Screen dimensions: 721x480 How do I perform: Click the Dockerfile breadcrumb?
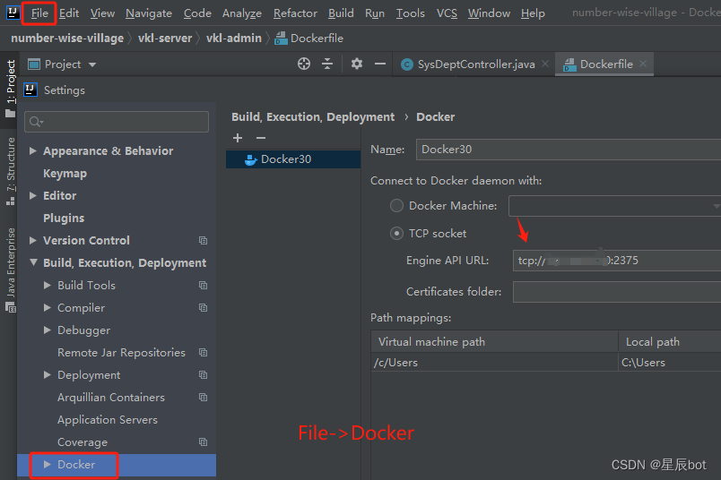point(309,39)
